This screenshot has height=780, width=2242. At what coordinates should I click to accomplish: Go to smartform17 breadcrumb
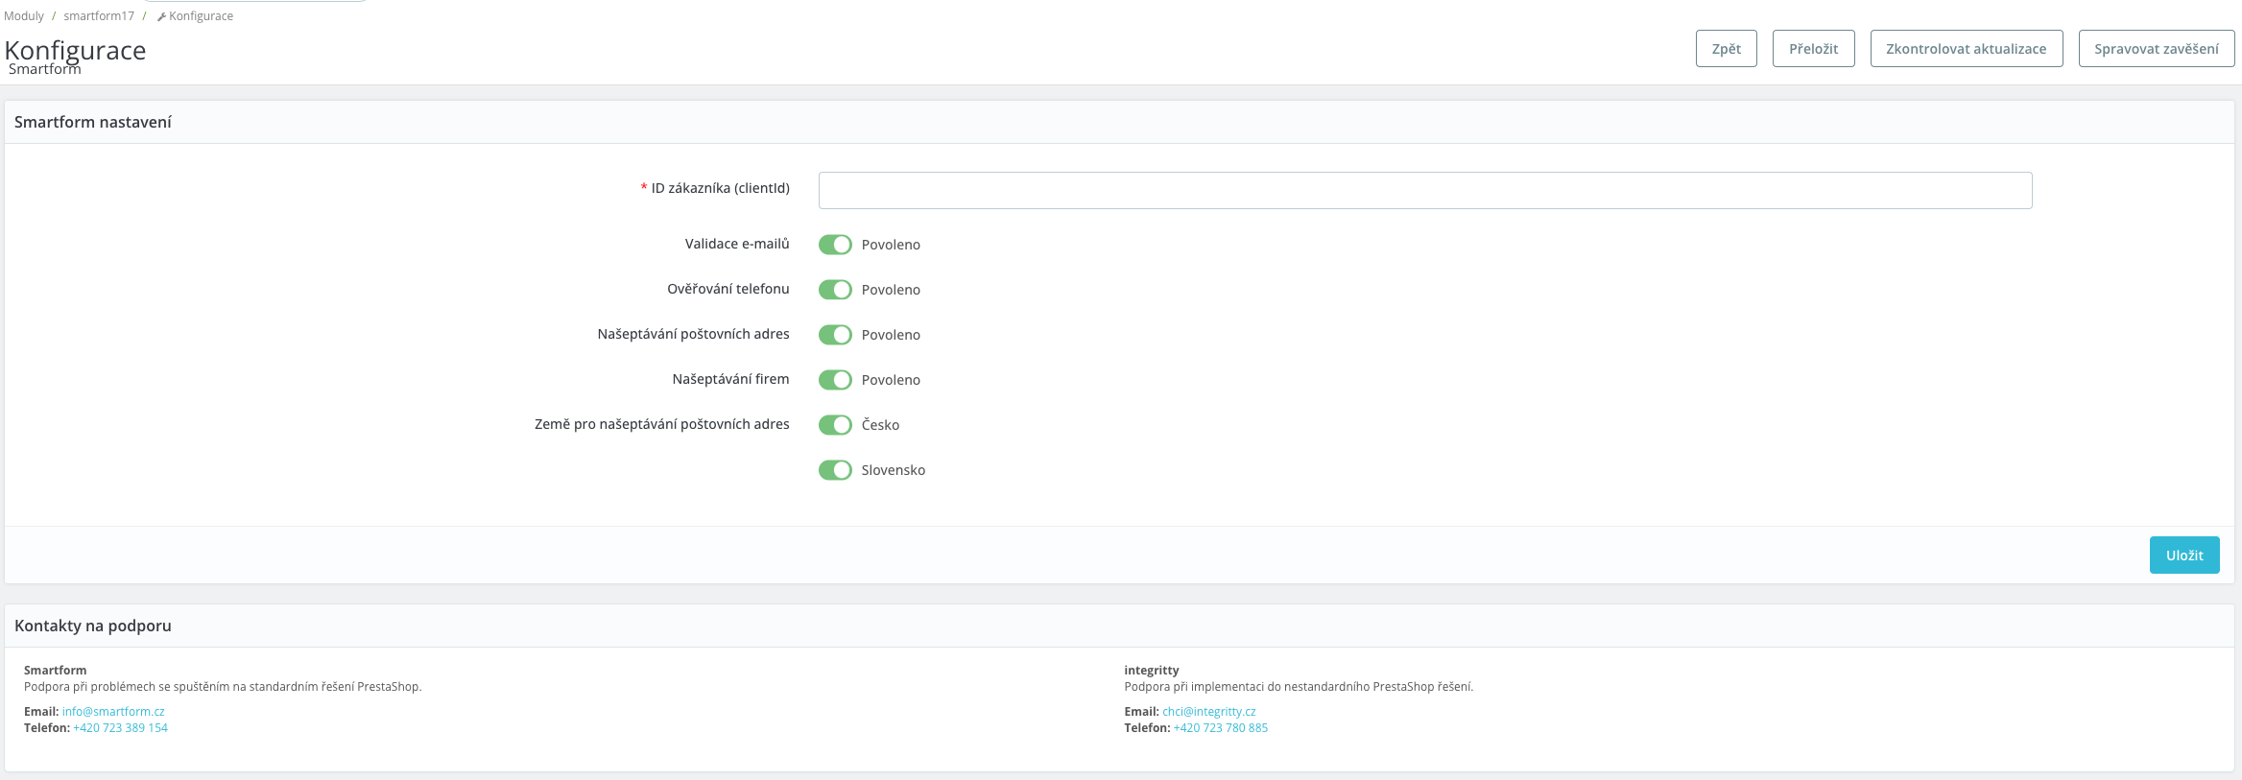coord(99,16)
